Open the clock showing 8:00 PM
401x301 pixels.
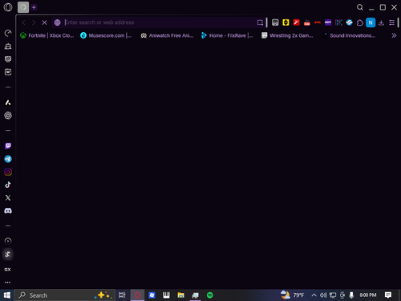click(x=368, y=295)
